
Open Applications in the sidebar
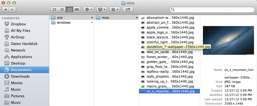click(x=24, y=57)
